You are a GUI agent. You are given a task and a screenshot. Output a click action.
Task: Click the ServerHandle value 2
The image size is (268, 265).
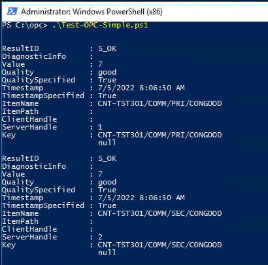[100, 237]
